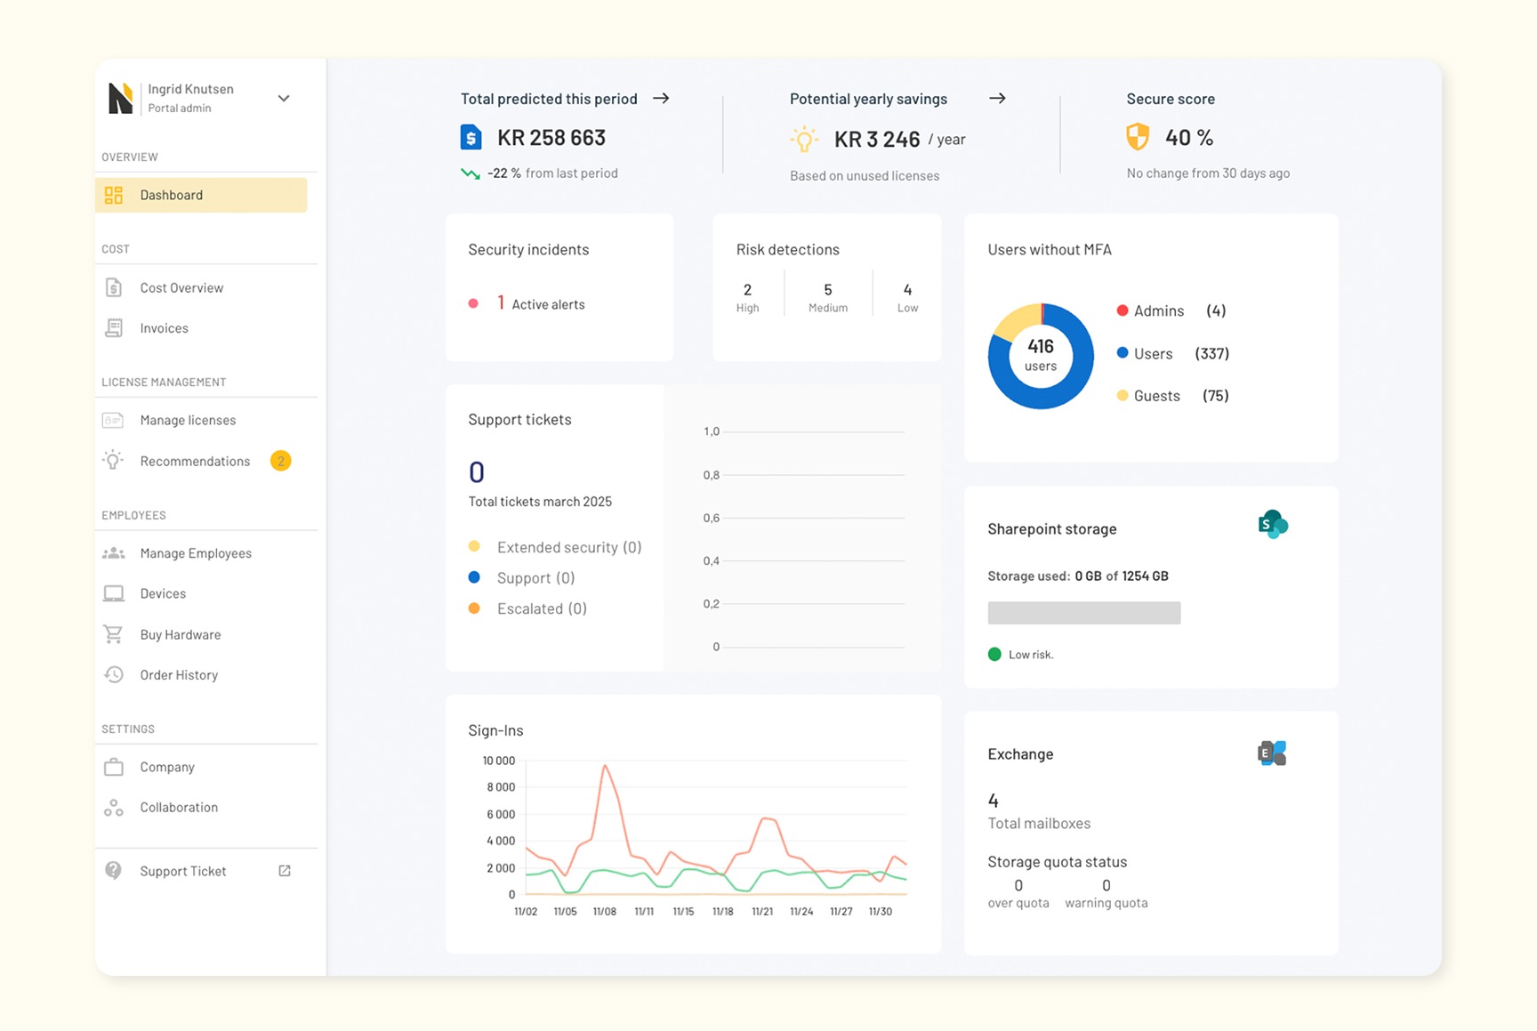Click the Secure score shield icon
The width and height of the screenshot is (1537, 1031).
click(1138, 137)
